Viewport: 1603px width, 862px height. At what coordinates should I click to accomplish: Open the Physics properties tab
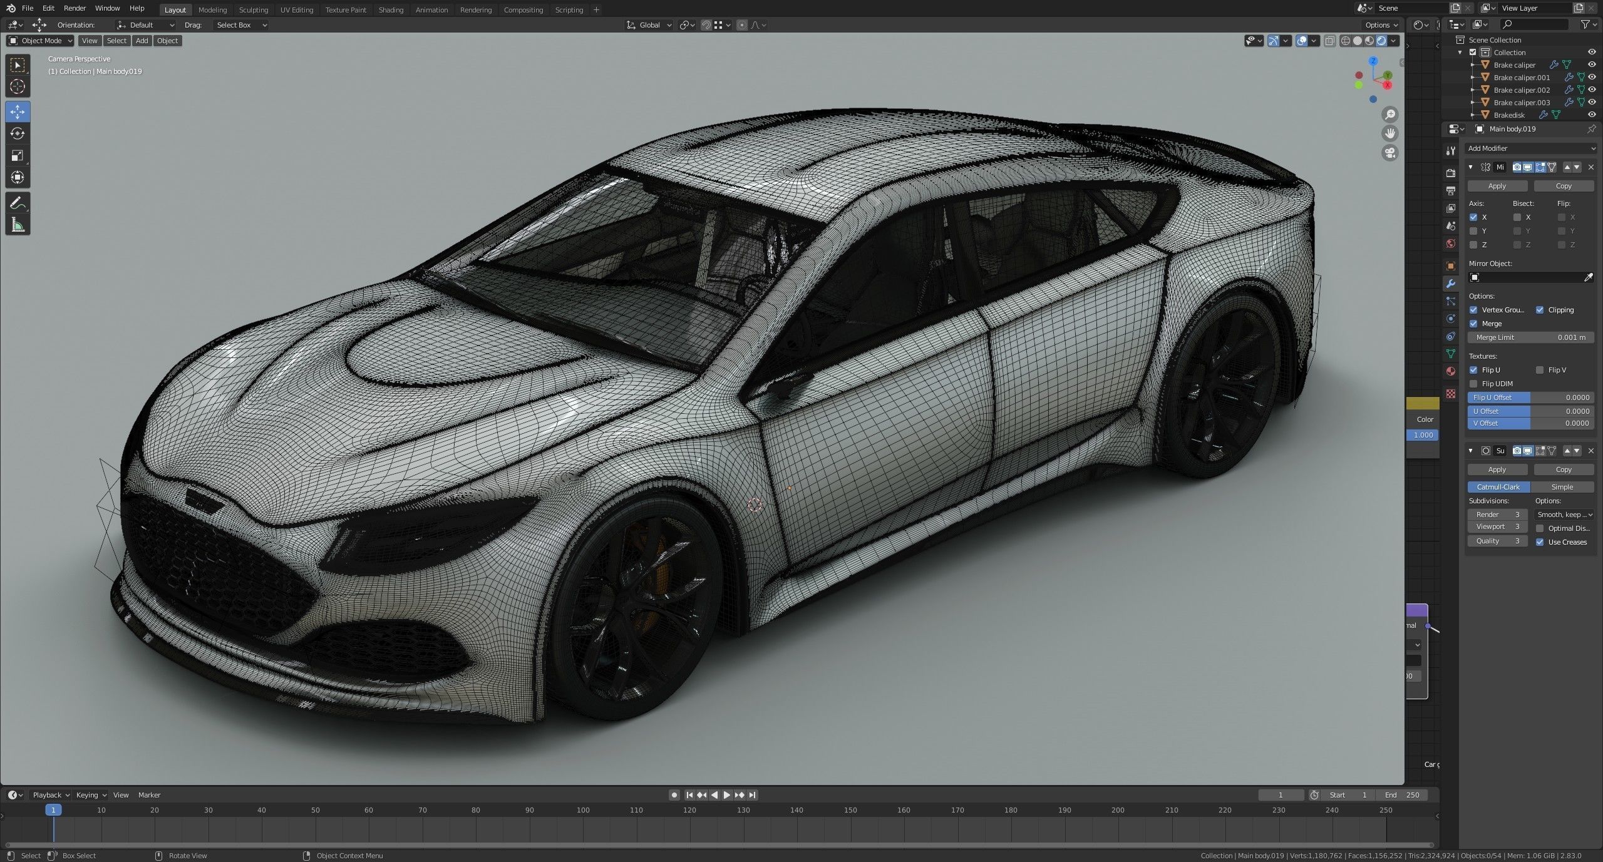(x=1451, y=319)
